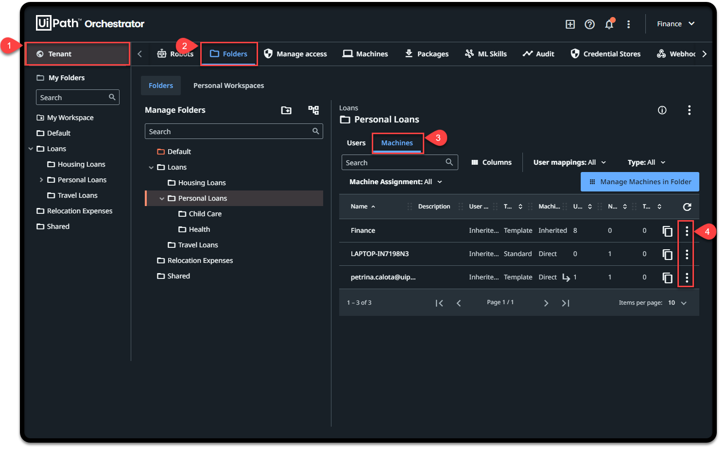Open the header three-dot more menu
Screen dimensions: 727x449
pos(628,24)
